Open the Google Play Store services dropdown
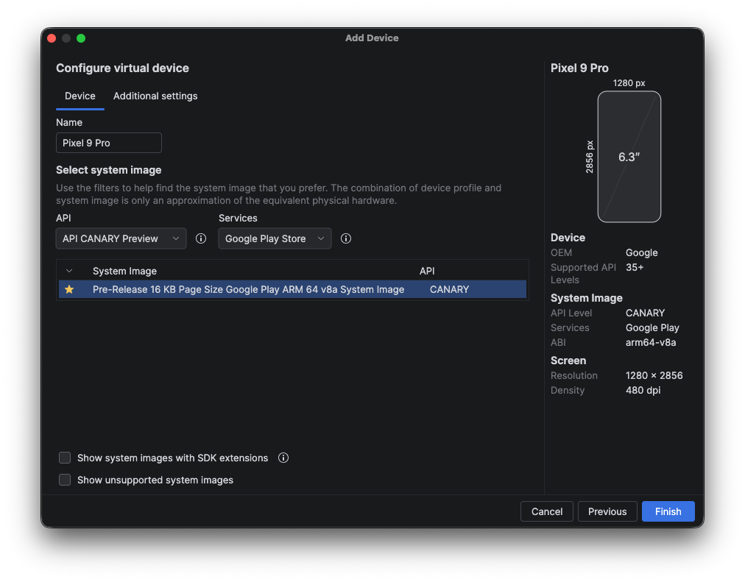The height and width of the screenshot is (582, 745). (275, 238)
